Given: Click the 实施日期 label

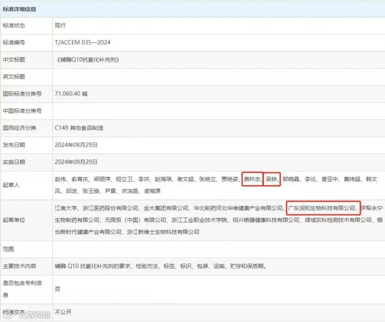Looking at the screenshot, I should pyautogui.click(x=14, y=162).
